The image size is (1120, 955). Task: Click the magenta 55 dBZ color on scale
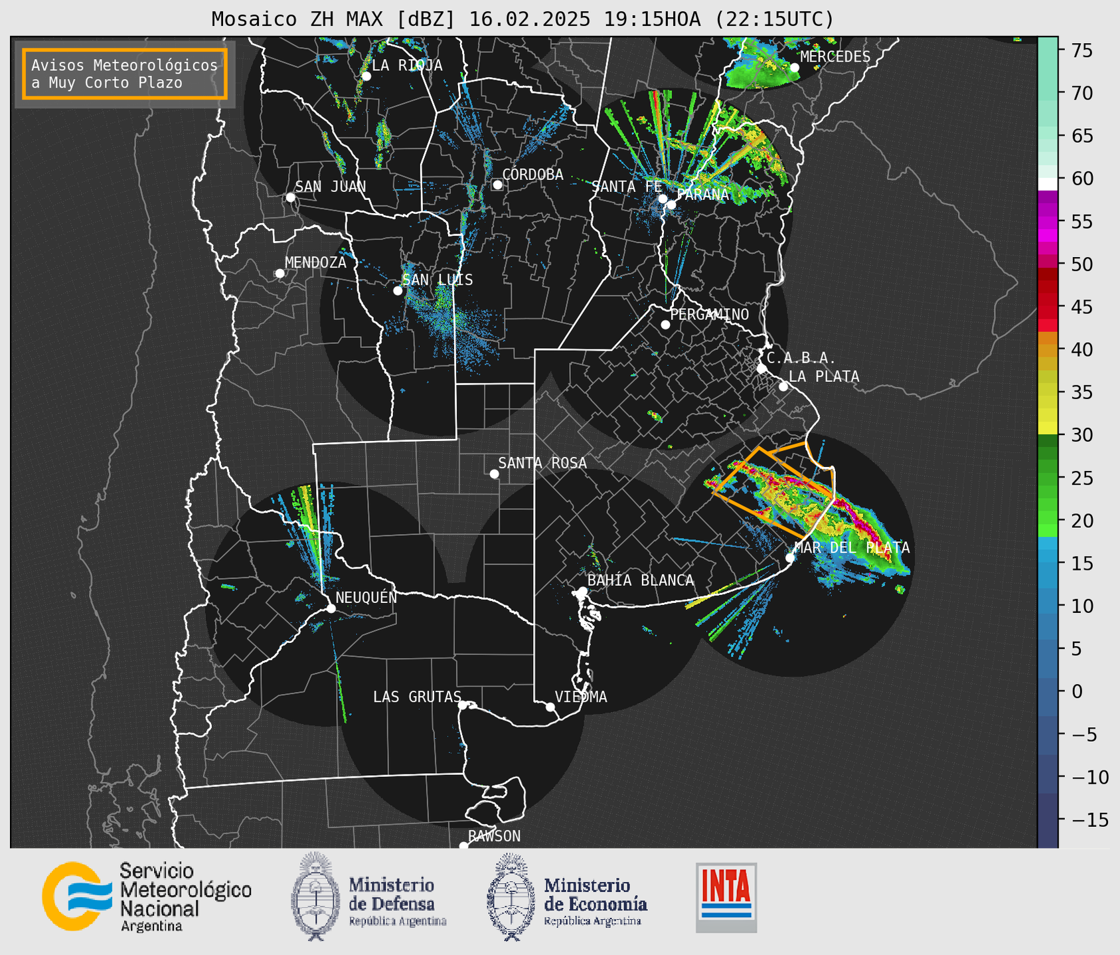click(1048, 222)
